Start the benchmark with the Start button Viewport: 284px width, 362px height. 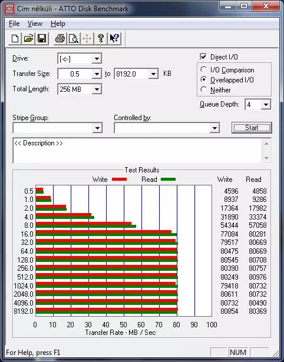tap(252, 128)
